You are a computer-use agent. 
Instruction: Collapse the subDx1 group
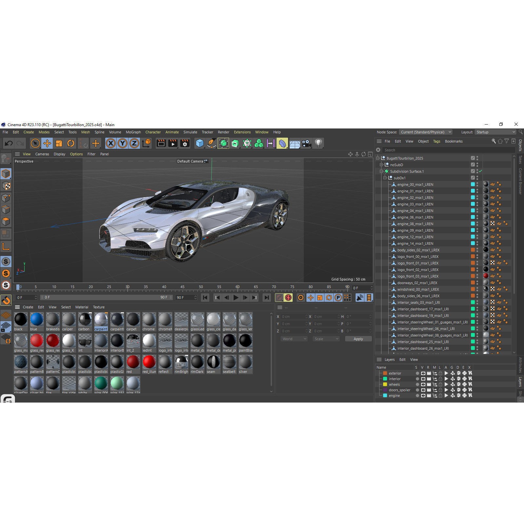point(385,178)
